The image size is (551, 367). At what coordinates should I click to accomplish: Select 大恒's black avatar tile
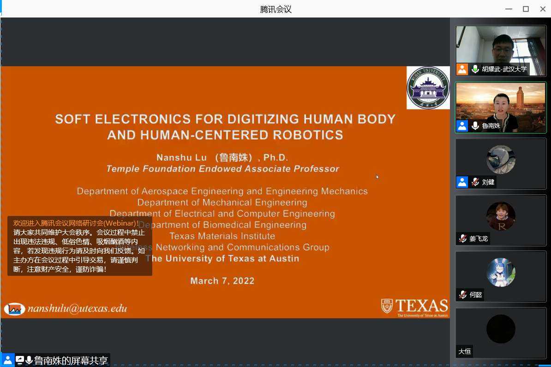point(501,329)
